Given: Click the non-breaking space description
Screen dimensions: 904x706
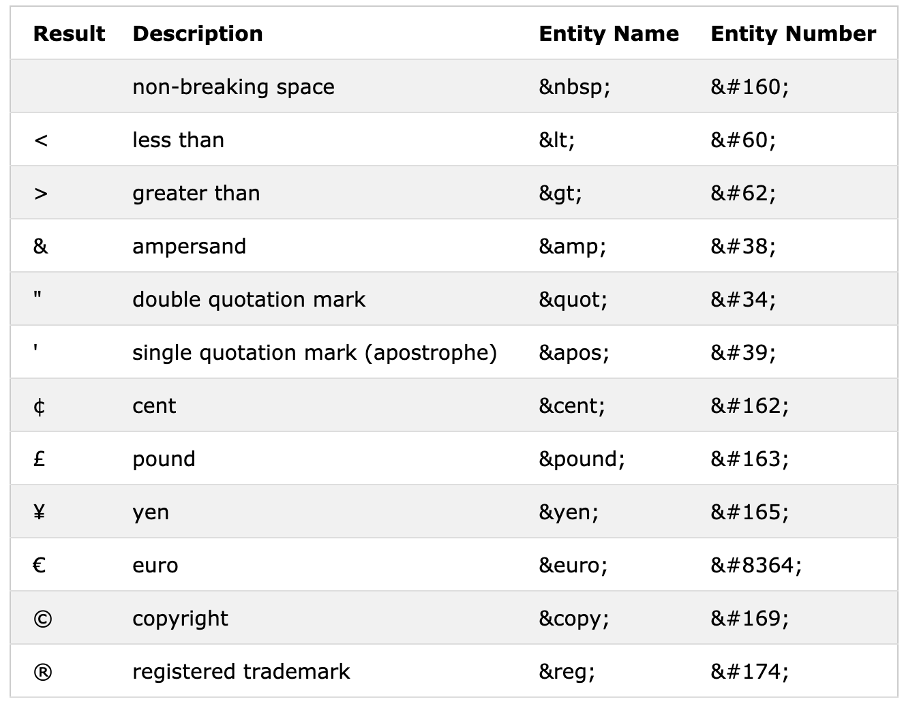Looking at the screenshot, I should coord(233,87).
